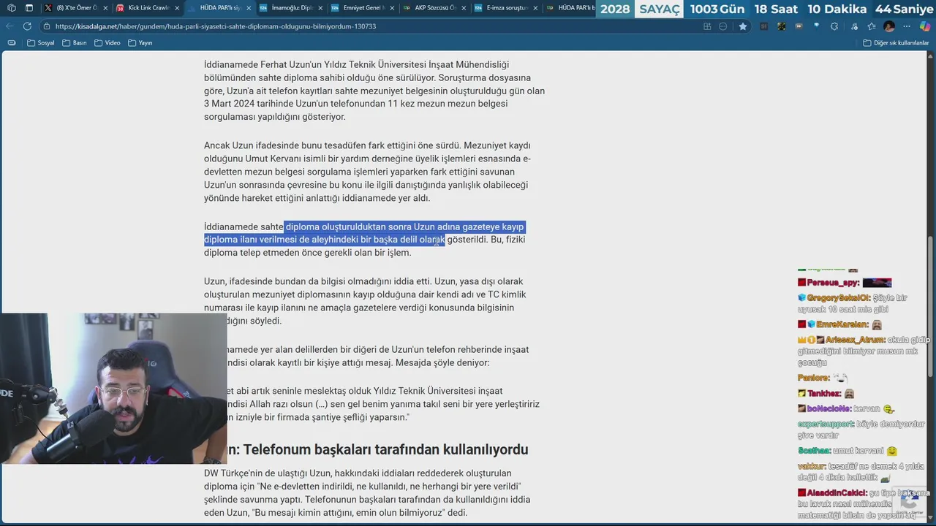
Task: Click chat username Perseus_apy
Action: click(833, 283)
